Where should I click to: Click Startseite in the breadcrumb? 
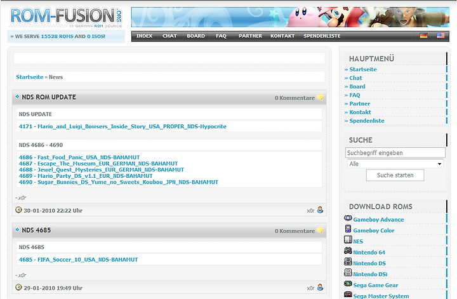(x=30, y=77)
